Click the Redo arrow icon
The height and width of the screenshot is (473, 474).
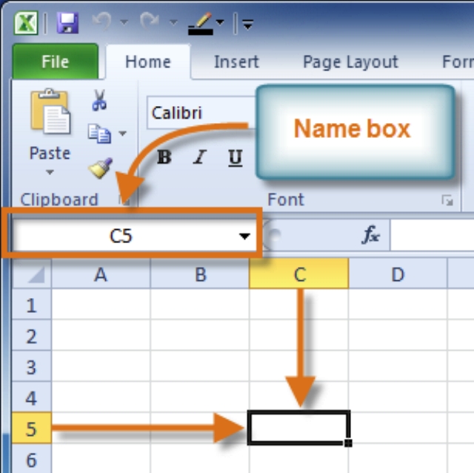pyautogui.click(x=150, y=21)
